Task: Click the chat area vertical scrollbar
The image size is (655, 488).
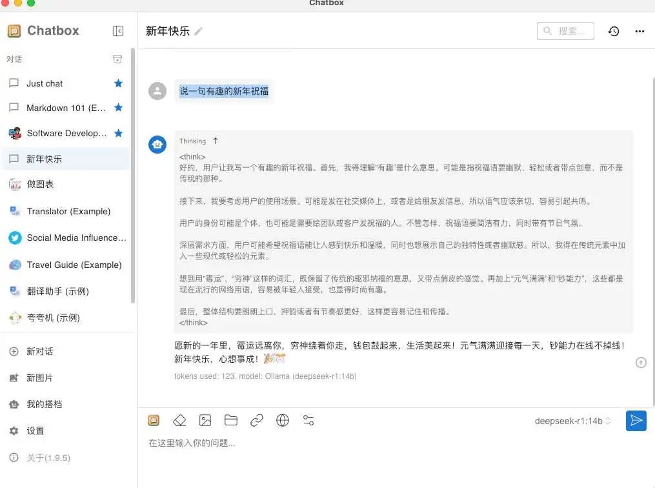Action: [x=653, y=241]
